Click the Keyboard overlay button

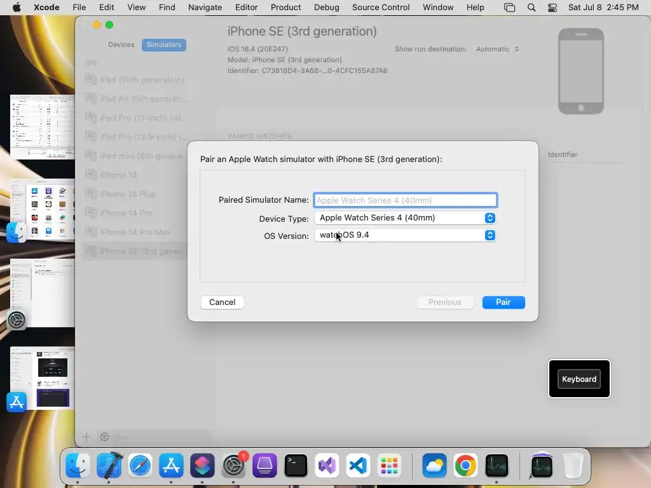pyautogui.click(x=579, y=379)
